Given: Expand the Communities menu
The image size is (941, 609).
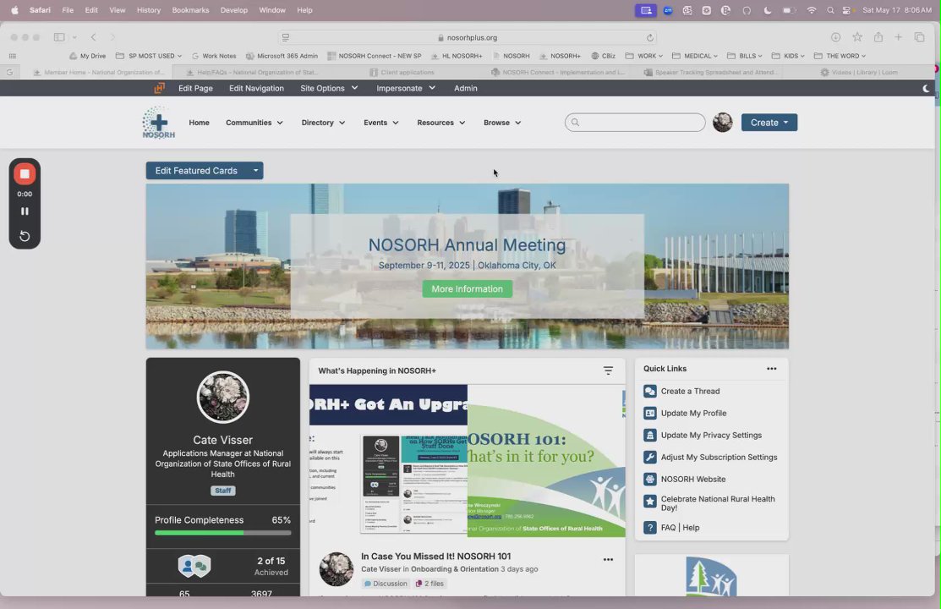Looking at the screenshot, I should pos(254,123).
